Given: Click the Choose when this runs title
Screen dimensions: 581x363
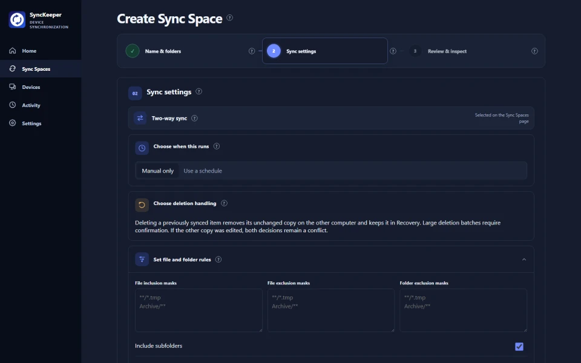Looking at the screenshot, I should [181, 146].
